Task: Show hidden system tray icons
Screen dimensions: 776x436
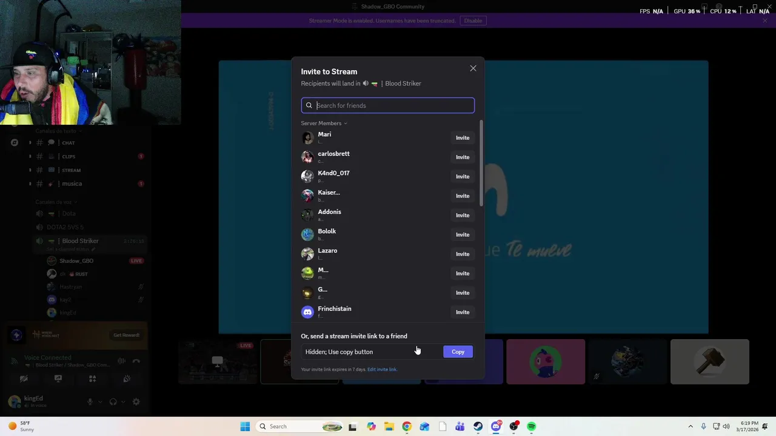Action: (690, 426)
